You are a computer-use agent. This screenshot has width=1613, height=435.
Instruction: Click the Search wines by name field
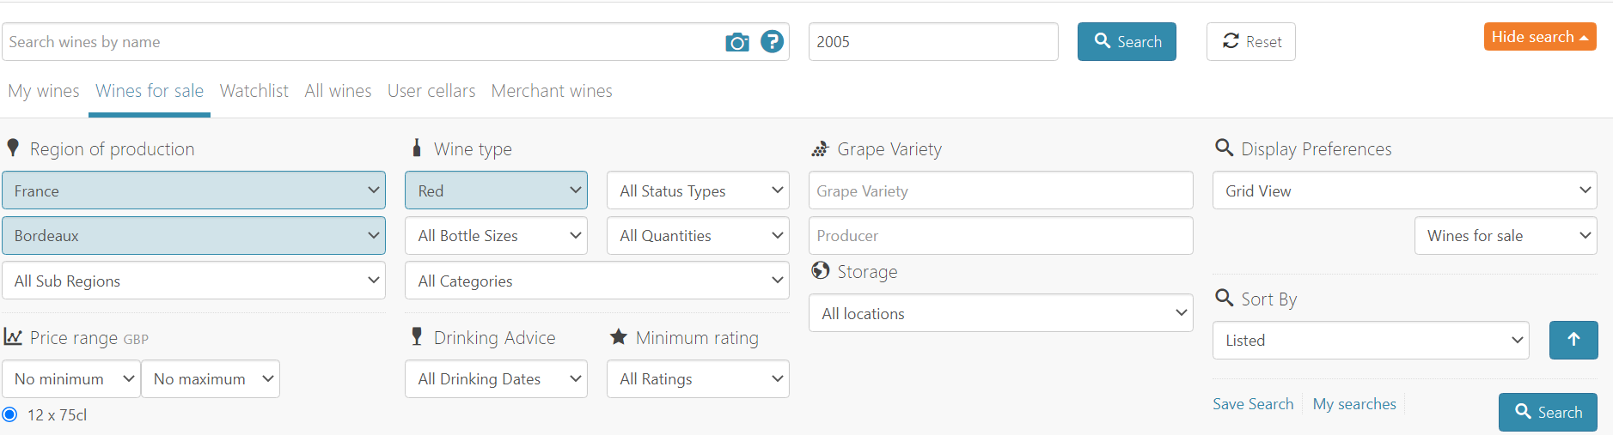(x=361, y=42)
